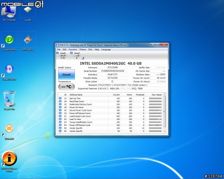
Task: Launch HDTunePro from the desktop
Action: [x=28, y=41]
